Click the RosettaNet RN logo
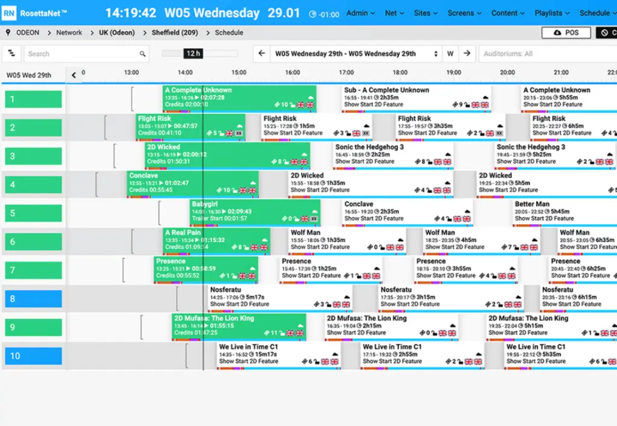This screenshot has width=617, height=426. (9, 13)
